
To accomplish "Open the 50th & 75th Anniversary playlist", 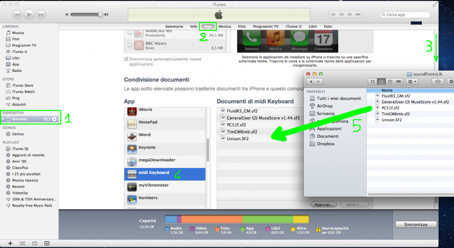I will point(34,199).
